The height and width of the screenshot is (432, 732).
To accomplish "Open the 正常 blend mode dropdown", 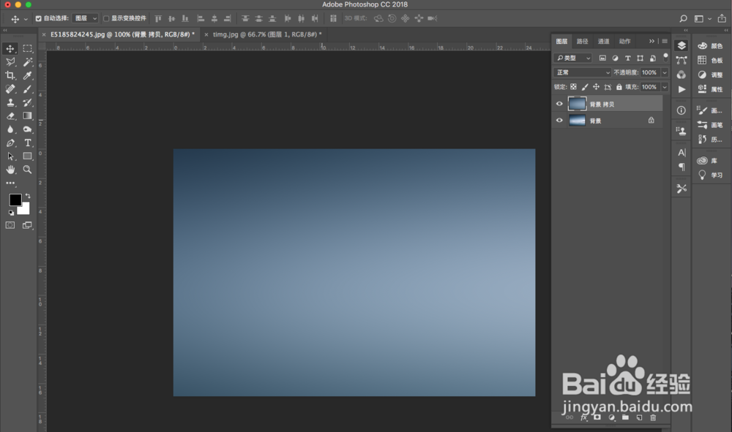I will tap(582, 72).
